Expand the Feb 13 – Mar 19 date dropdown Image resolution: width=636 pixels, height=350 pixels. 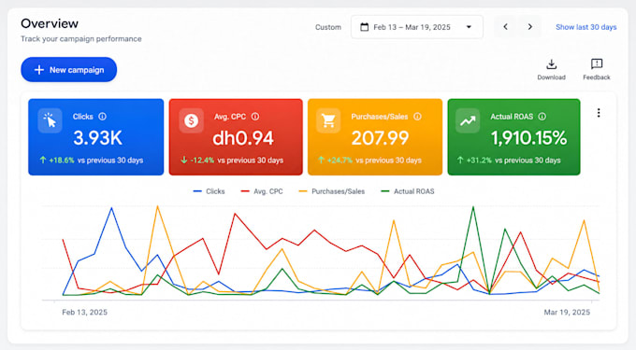417,27
